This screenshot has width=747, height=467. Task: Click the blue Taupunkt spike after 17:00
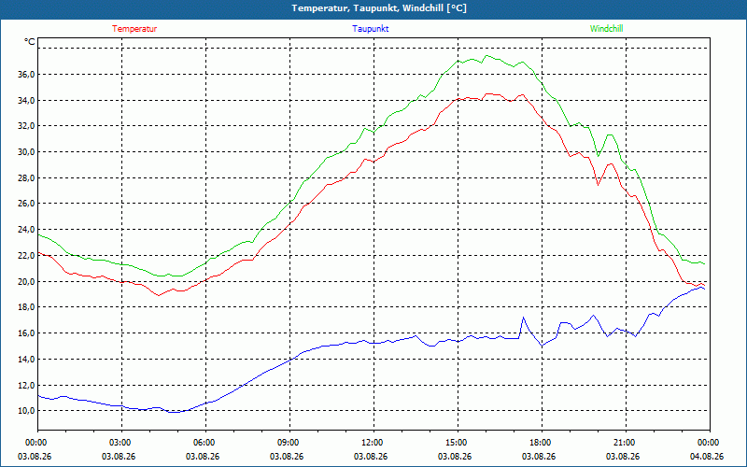(x=523, y=318)
